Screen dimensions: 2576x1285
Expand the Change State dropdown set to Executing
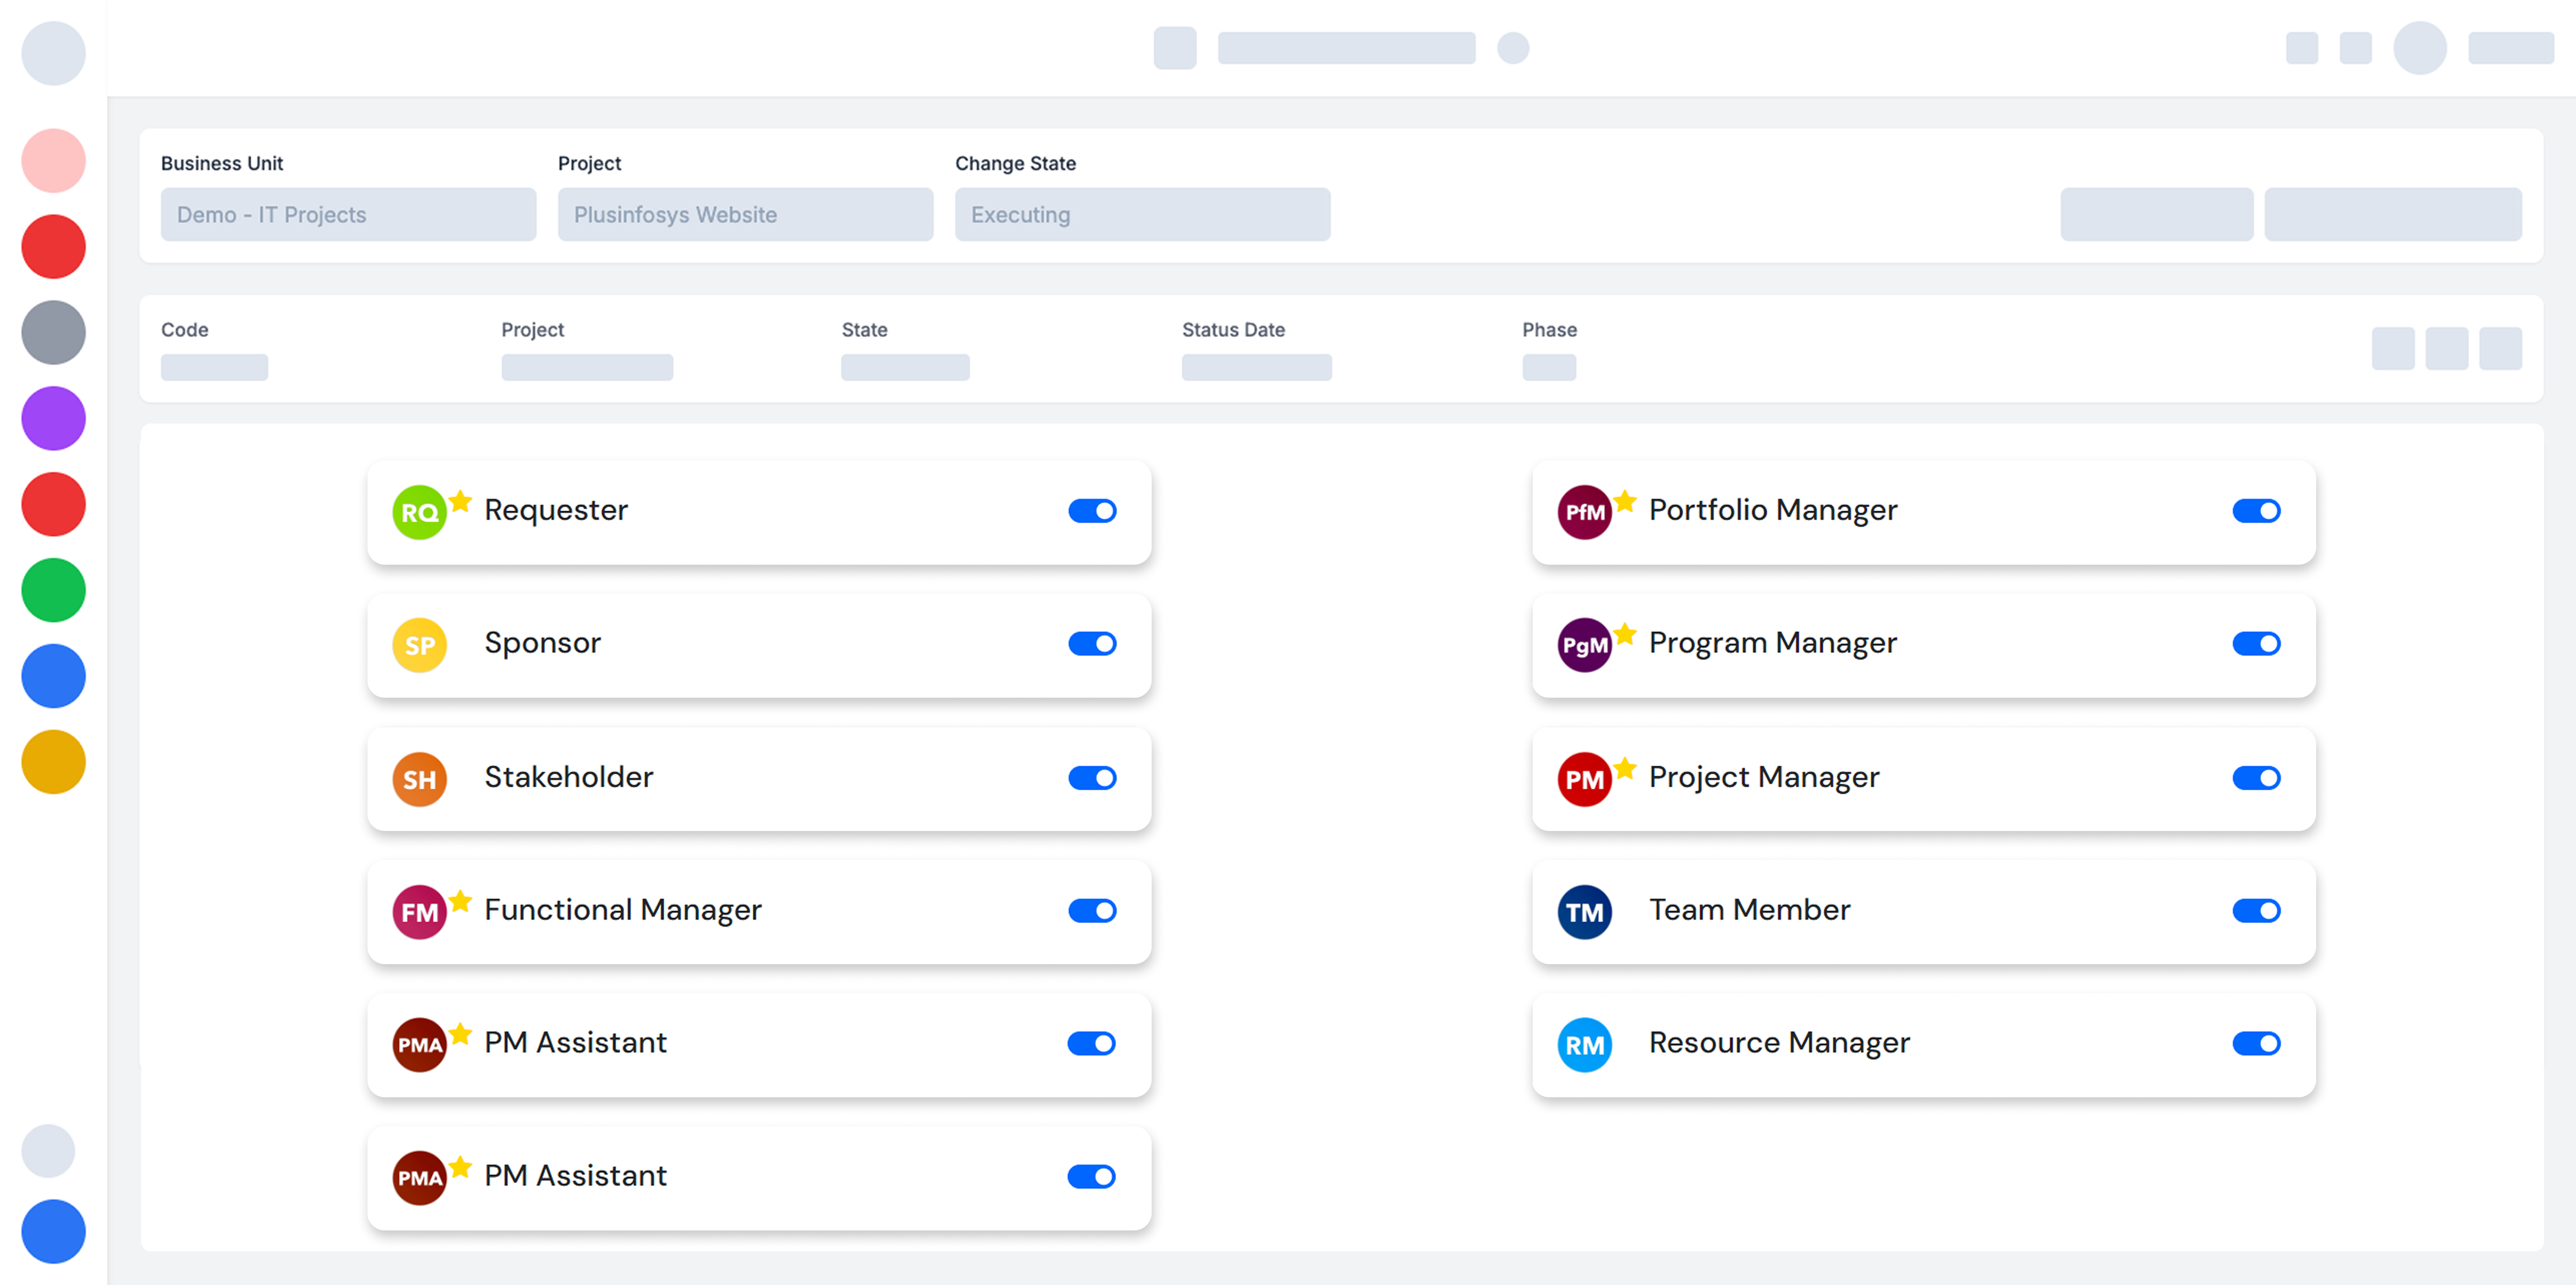click(x=1142, y=215)
